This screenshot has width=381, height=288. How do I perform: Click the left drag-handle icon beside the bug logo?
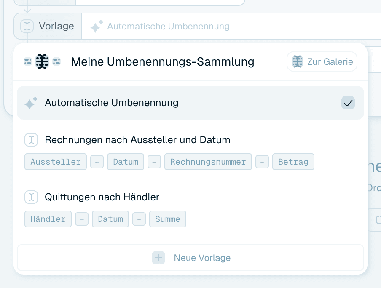28,61
